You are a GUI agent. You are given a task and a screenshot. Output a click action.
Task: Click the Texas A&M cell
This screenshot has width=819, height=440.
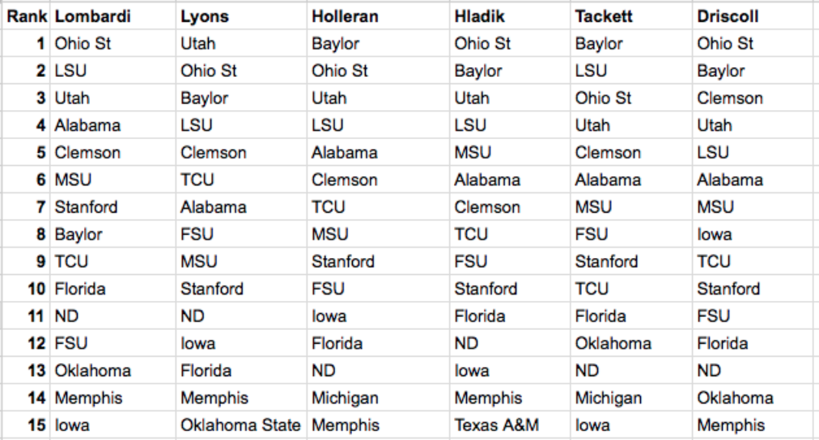click(511, 425)
